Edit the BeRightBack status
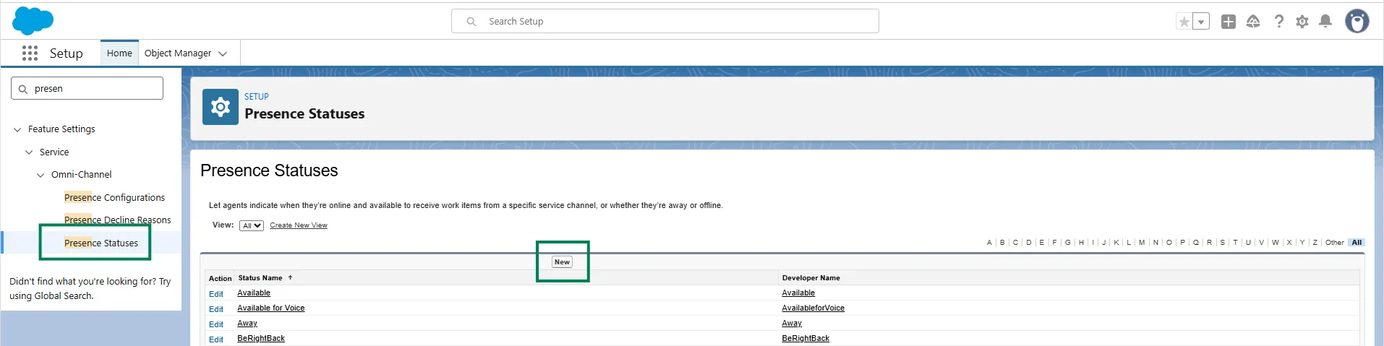The image size is (1384, 346). tap(216, 339)
